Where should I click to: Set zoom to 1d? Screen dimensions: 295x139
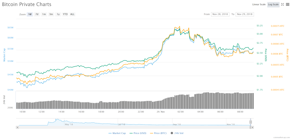[x=30, y=14]
